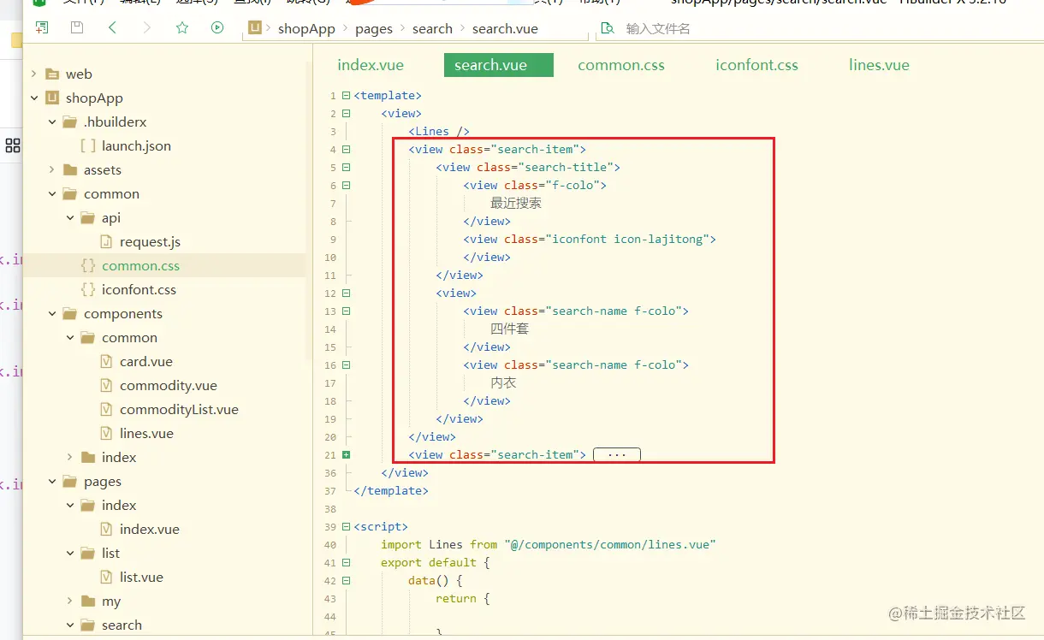Collapse the list folder chevron

(70, 553)
